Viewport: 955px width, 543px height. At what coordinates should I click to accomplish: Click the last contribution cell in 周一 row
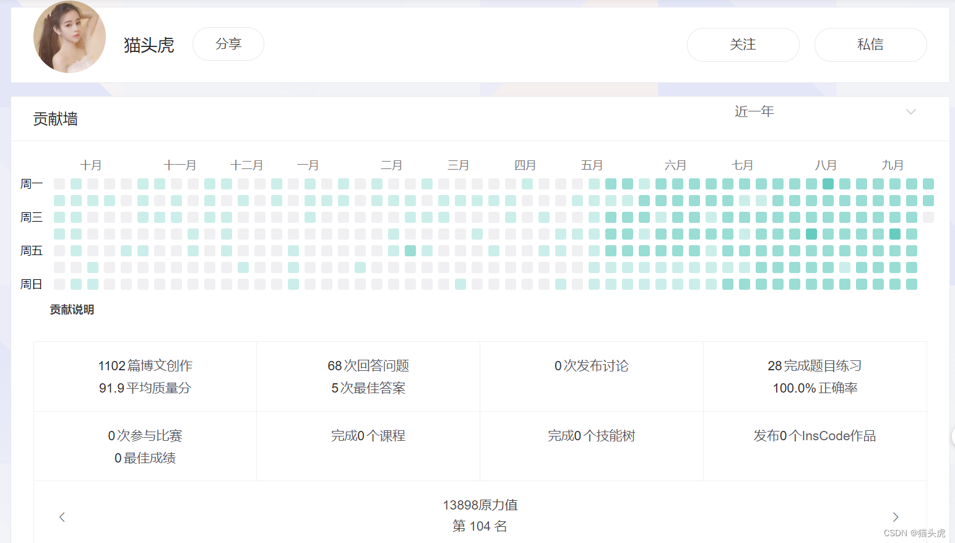[928, 184]
